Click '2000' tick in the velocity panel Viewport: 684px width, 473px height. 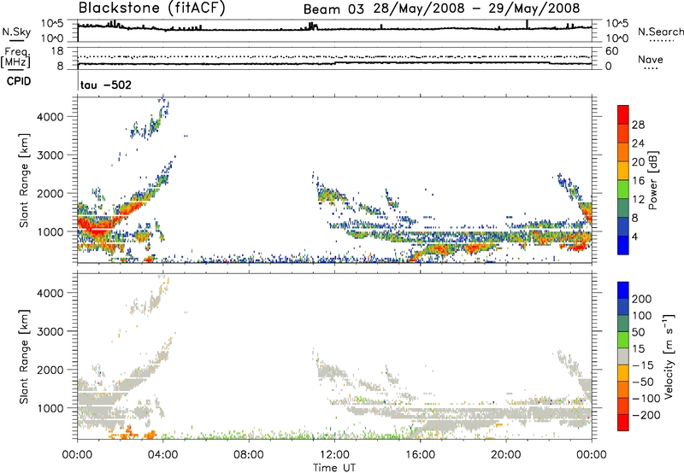tap(50, 370)
